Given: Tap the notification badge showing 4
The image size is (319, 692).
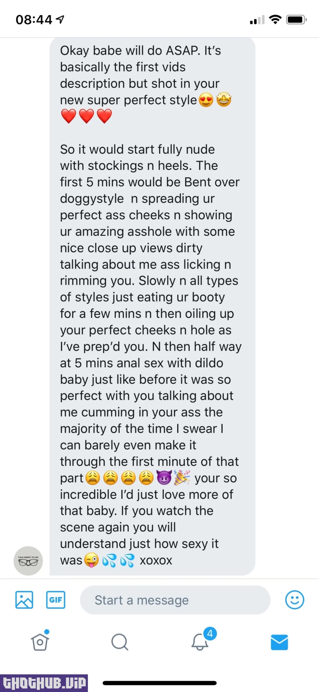Looking at the screenshot, I should [x=210, y=633].
